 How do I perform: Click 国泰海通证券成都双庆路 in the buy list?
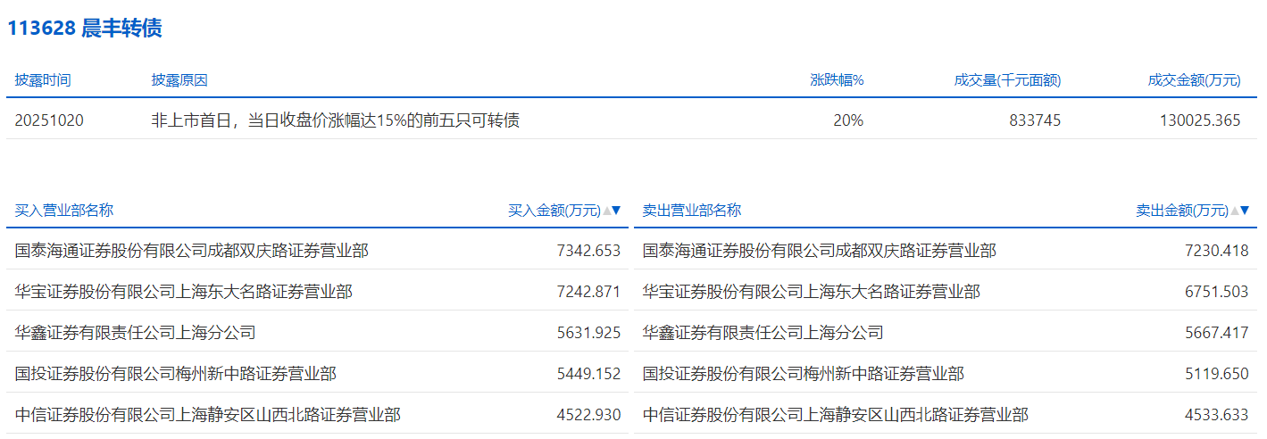(192, 252)
